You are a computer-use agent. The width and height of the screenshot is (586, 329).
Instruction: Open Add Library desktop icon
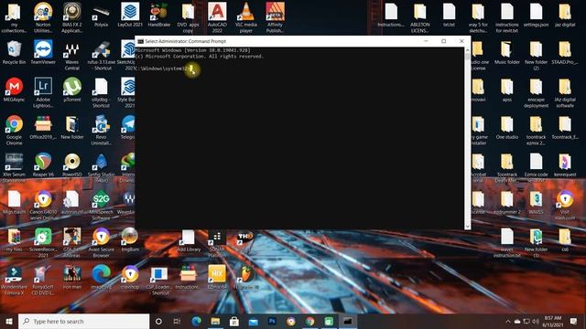[189, 239]
